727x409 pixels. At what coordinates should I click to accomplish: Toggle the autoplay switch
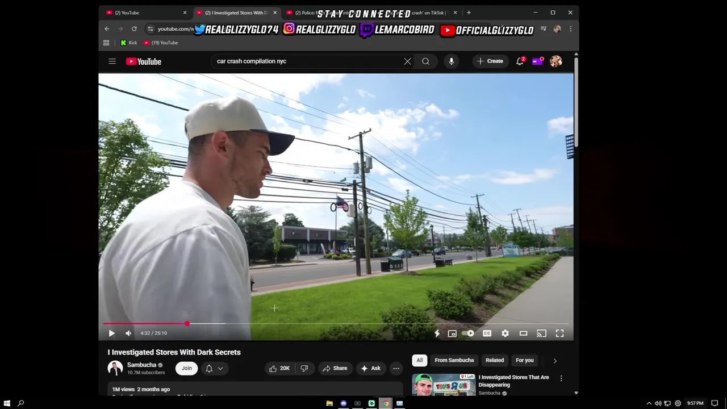468,333
